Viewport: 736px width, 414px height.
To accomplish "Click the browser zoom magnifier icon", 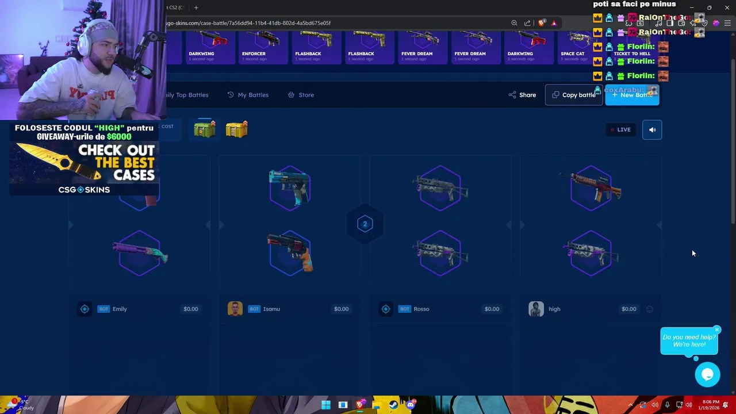I will [514, 23].
